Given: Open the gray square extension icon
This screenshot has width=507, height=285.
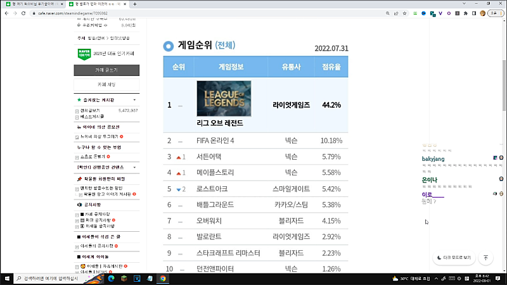Looking at the screenshot, I should [457, 13].
